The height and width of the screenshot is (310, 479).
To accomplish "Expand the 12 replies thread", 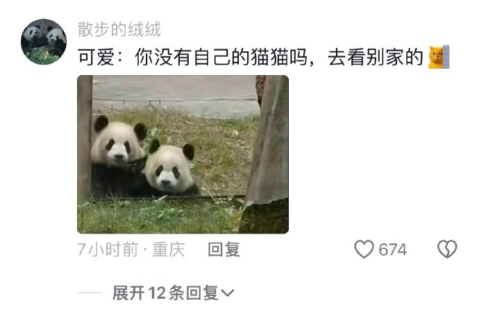I will 173,293.
